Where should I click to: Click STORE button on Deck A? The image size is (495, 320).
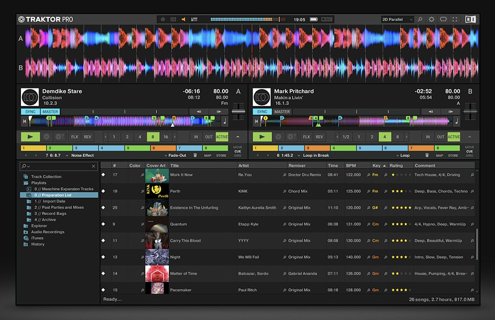(x=221, y=155)
